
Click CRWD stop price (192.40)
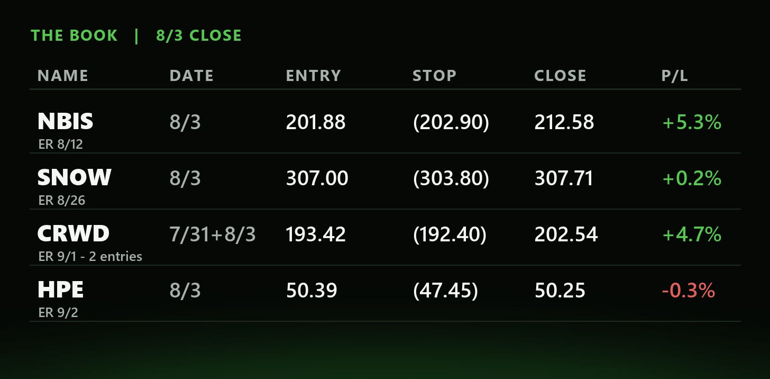[450, 234]
